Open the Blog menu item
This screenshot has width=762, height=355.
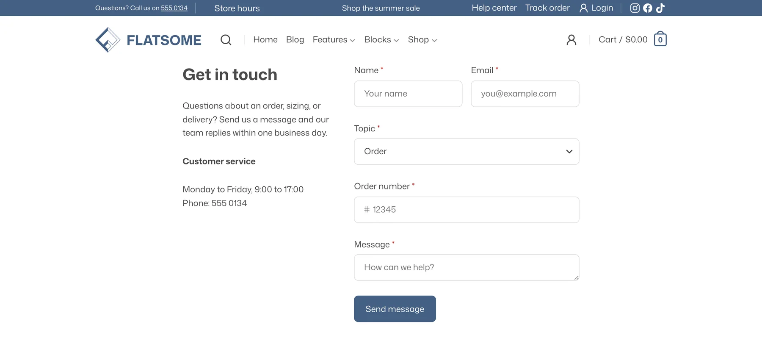(295, 40)
